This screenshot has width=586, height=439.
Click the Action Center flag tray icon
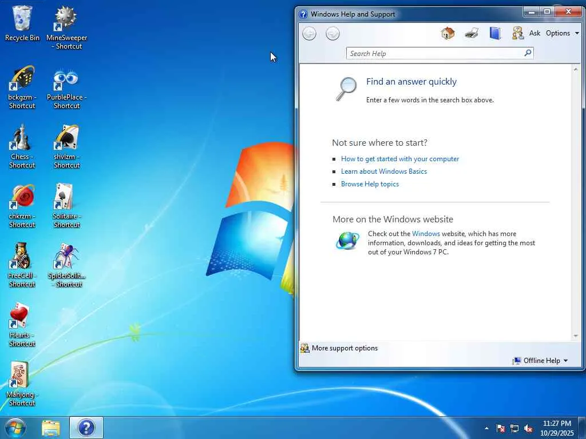(x=500, y=429)
